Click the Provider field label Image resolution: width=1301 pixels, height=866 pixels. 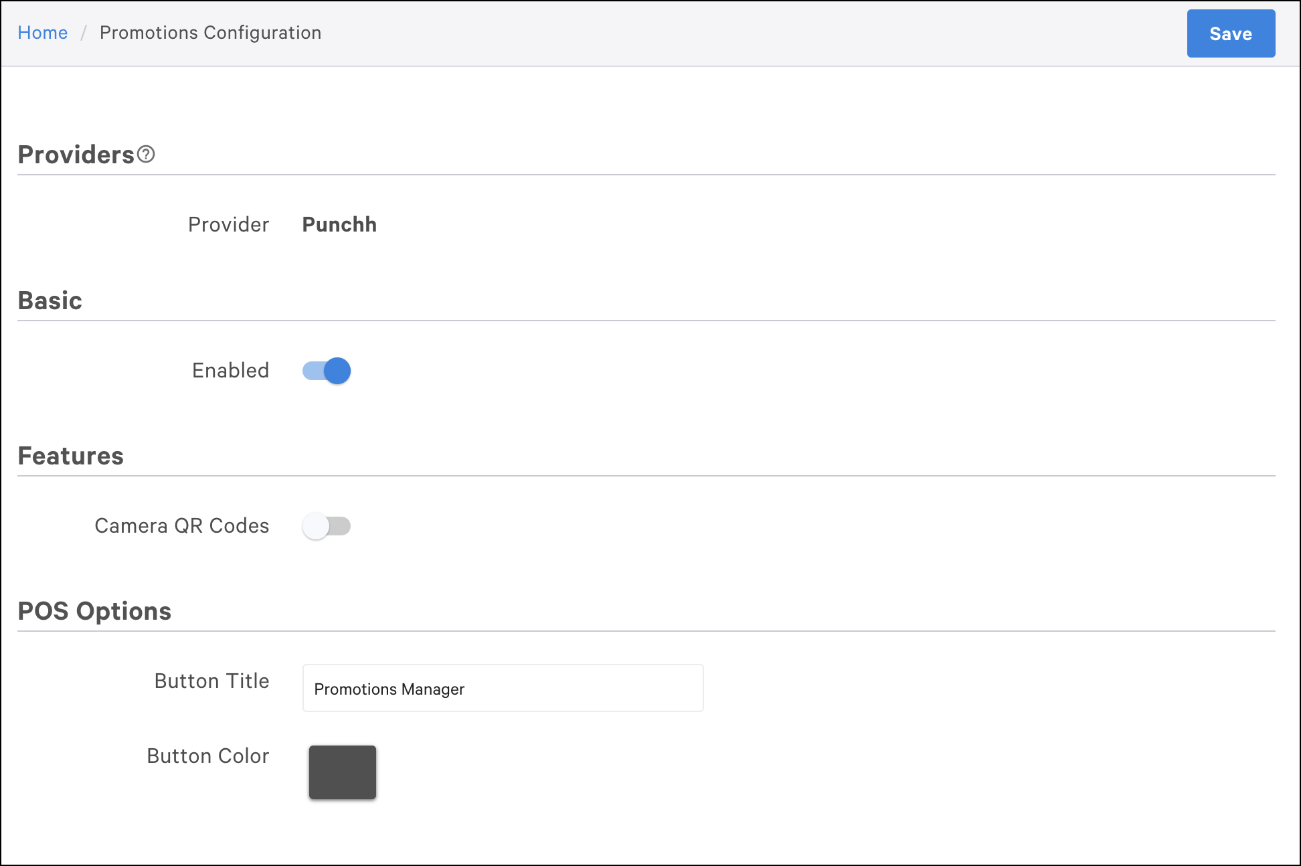(x=228, y=225)
